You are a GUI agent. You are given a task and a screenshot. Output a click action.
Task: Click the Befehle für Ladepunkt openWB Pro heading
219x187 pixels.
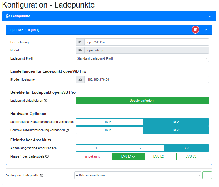(43, 92)
